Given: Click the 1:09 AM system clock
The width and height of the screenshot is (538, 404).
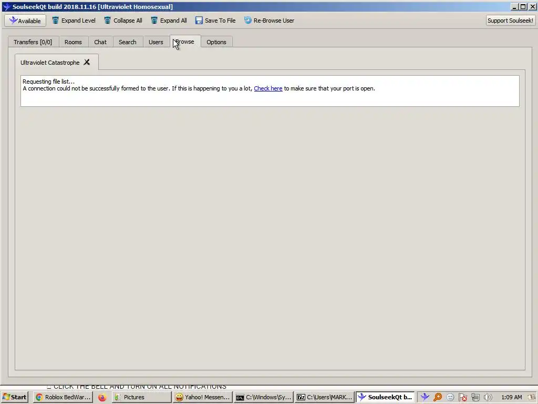Looking at the screenshot, I should (x=512, y=397).
